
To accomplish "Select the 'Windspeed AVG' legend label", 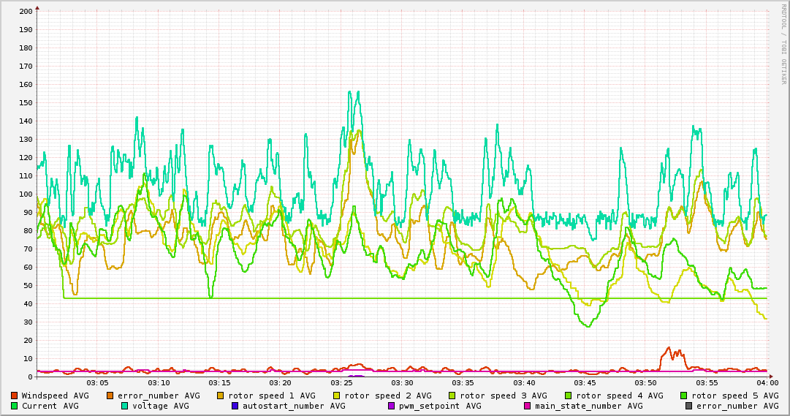I will pyautogui.click(x=55, y=396).
